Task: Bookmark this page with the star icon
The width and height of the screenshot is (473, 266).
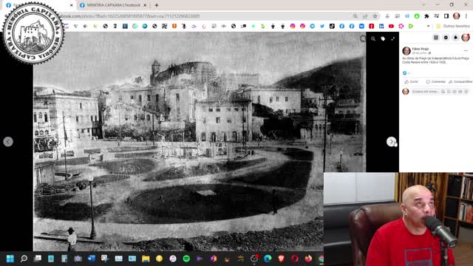Action: [375, 16]
